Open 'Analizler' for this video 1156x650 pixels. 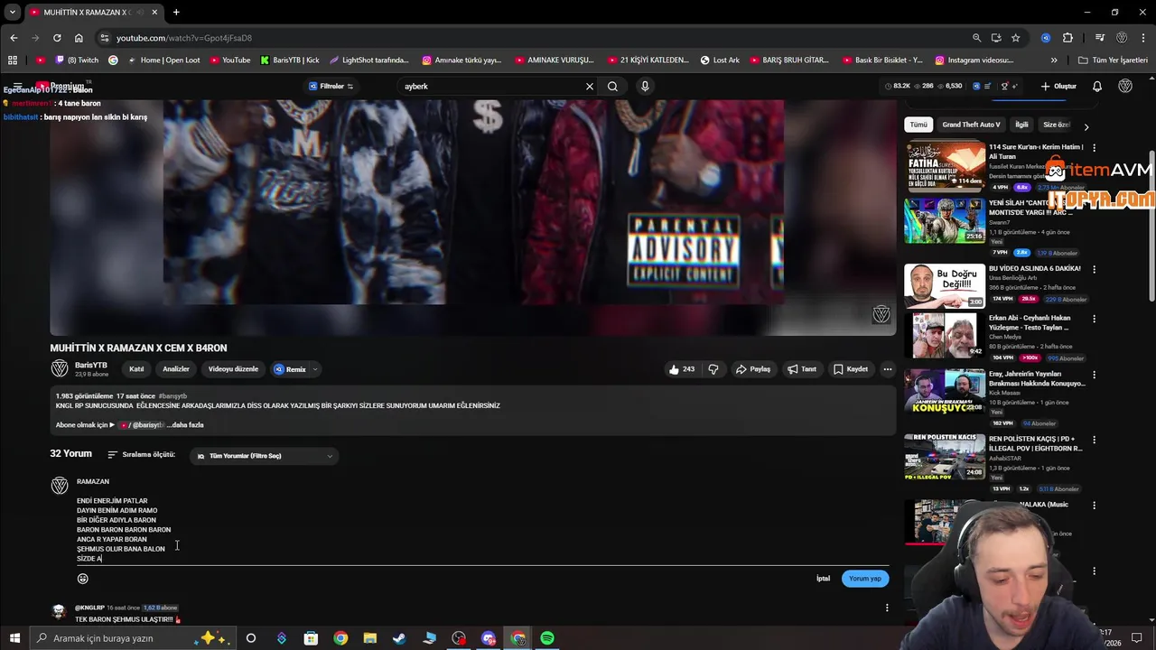pyautogui.click(x=176, y=369)
